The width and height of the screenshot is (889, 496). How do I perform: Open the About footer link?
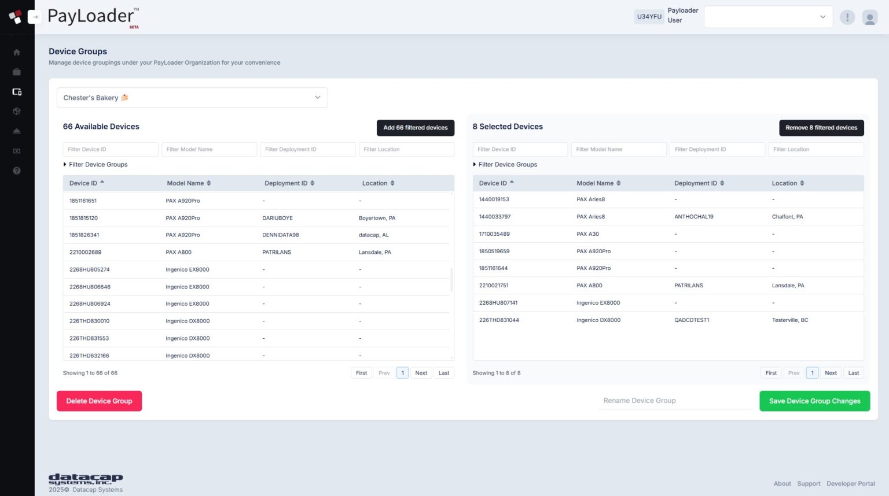point(783,484)
